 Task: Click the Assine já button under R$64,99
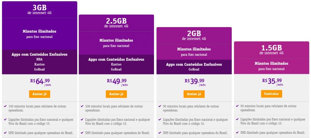[39, 94]
